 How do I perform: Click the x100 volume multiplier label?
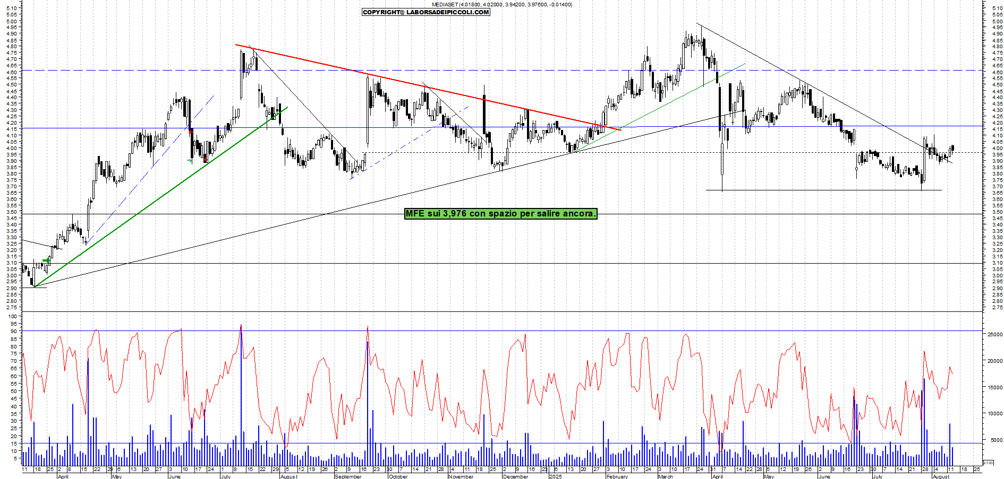tap(988, 463)
